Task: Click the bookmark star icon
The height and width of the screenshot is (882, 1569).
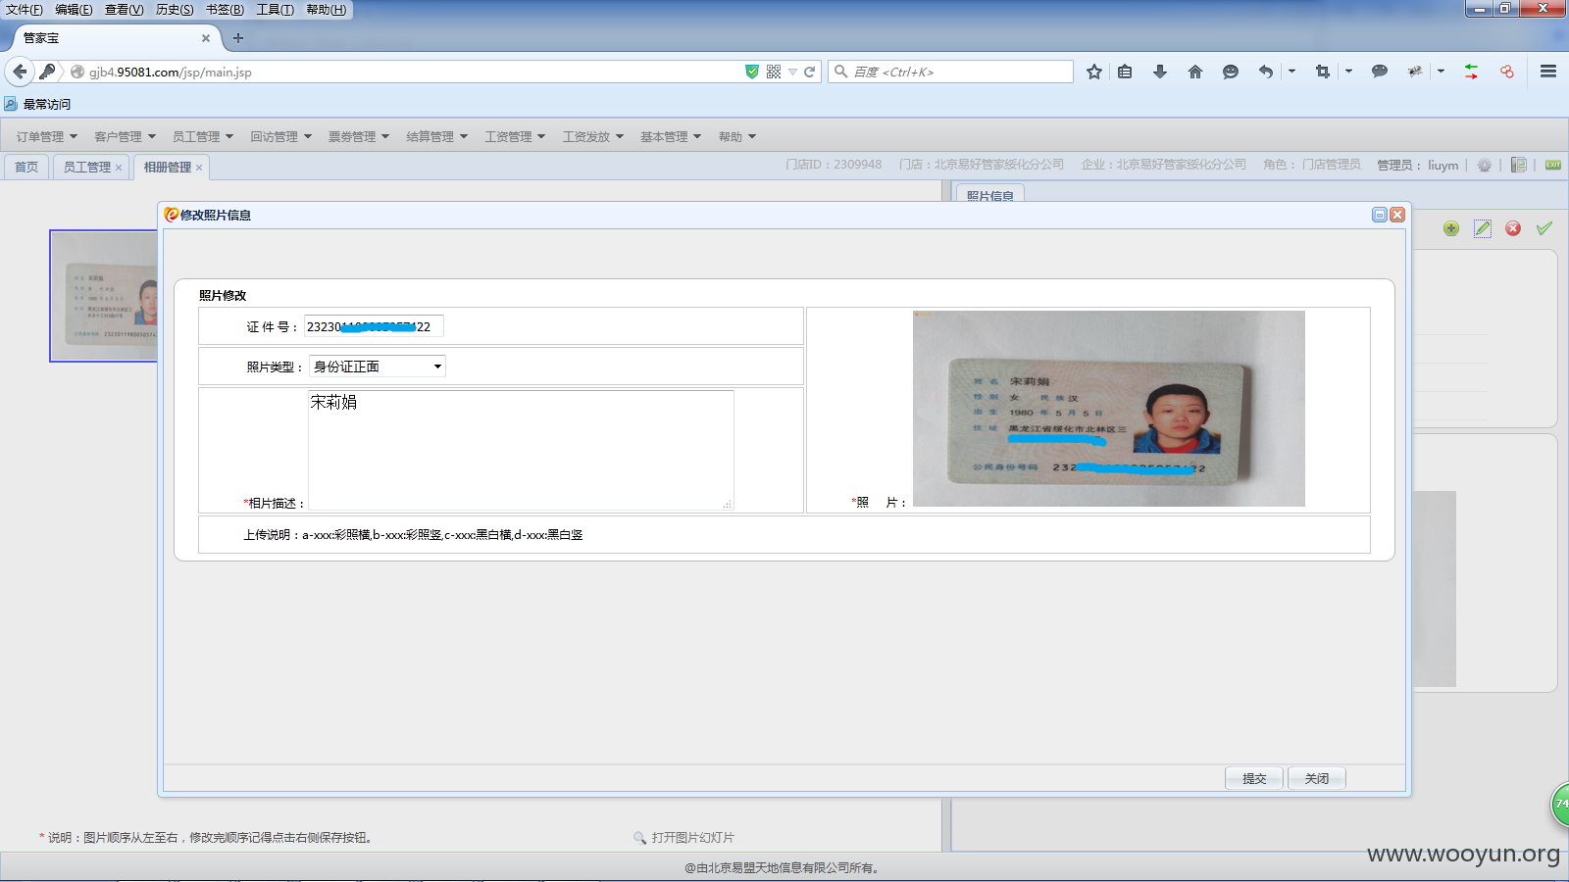Action: coord(1094,72)
